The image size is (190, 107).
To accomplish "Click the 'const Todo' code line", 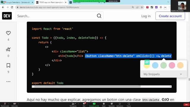I will (69, 38).
